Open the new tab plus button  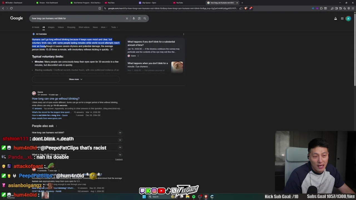click(x=242, y=3)
